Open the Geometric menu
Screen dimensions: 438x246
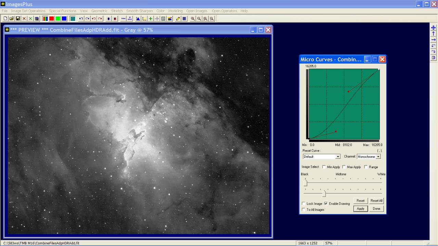[100, 11]
